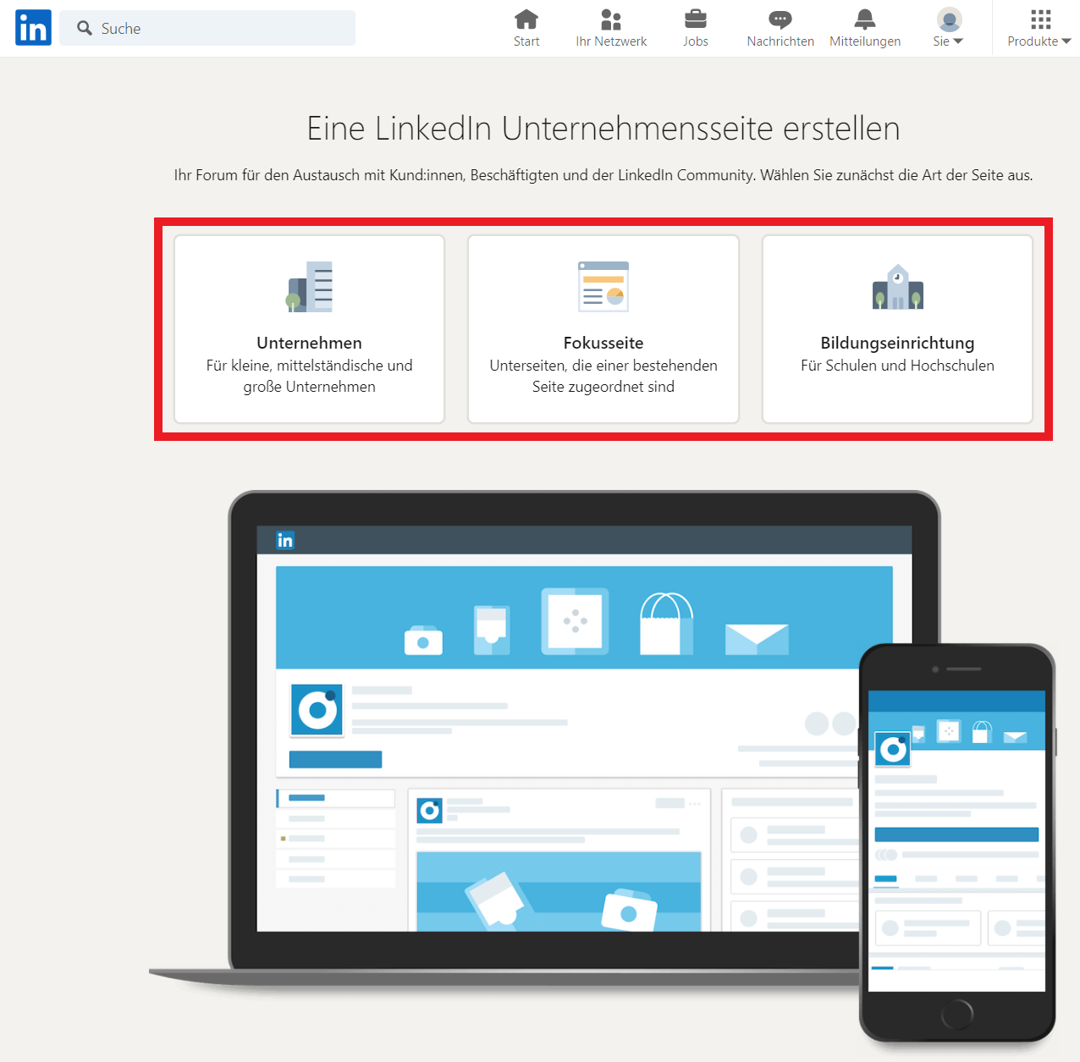The width and height of the screenshot is (1080, 1062).
Task: Open Nachrichten speech bubble icon
Action: pyautogui.click(x=780, y=19)
